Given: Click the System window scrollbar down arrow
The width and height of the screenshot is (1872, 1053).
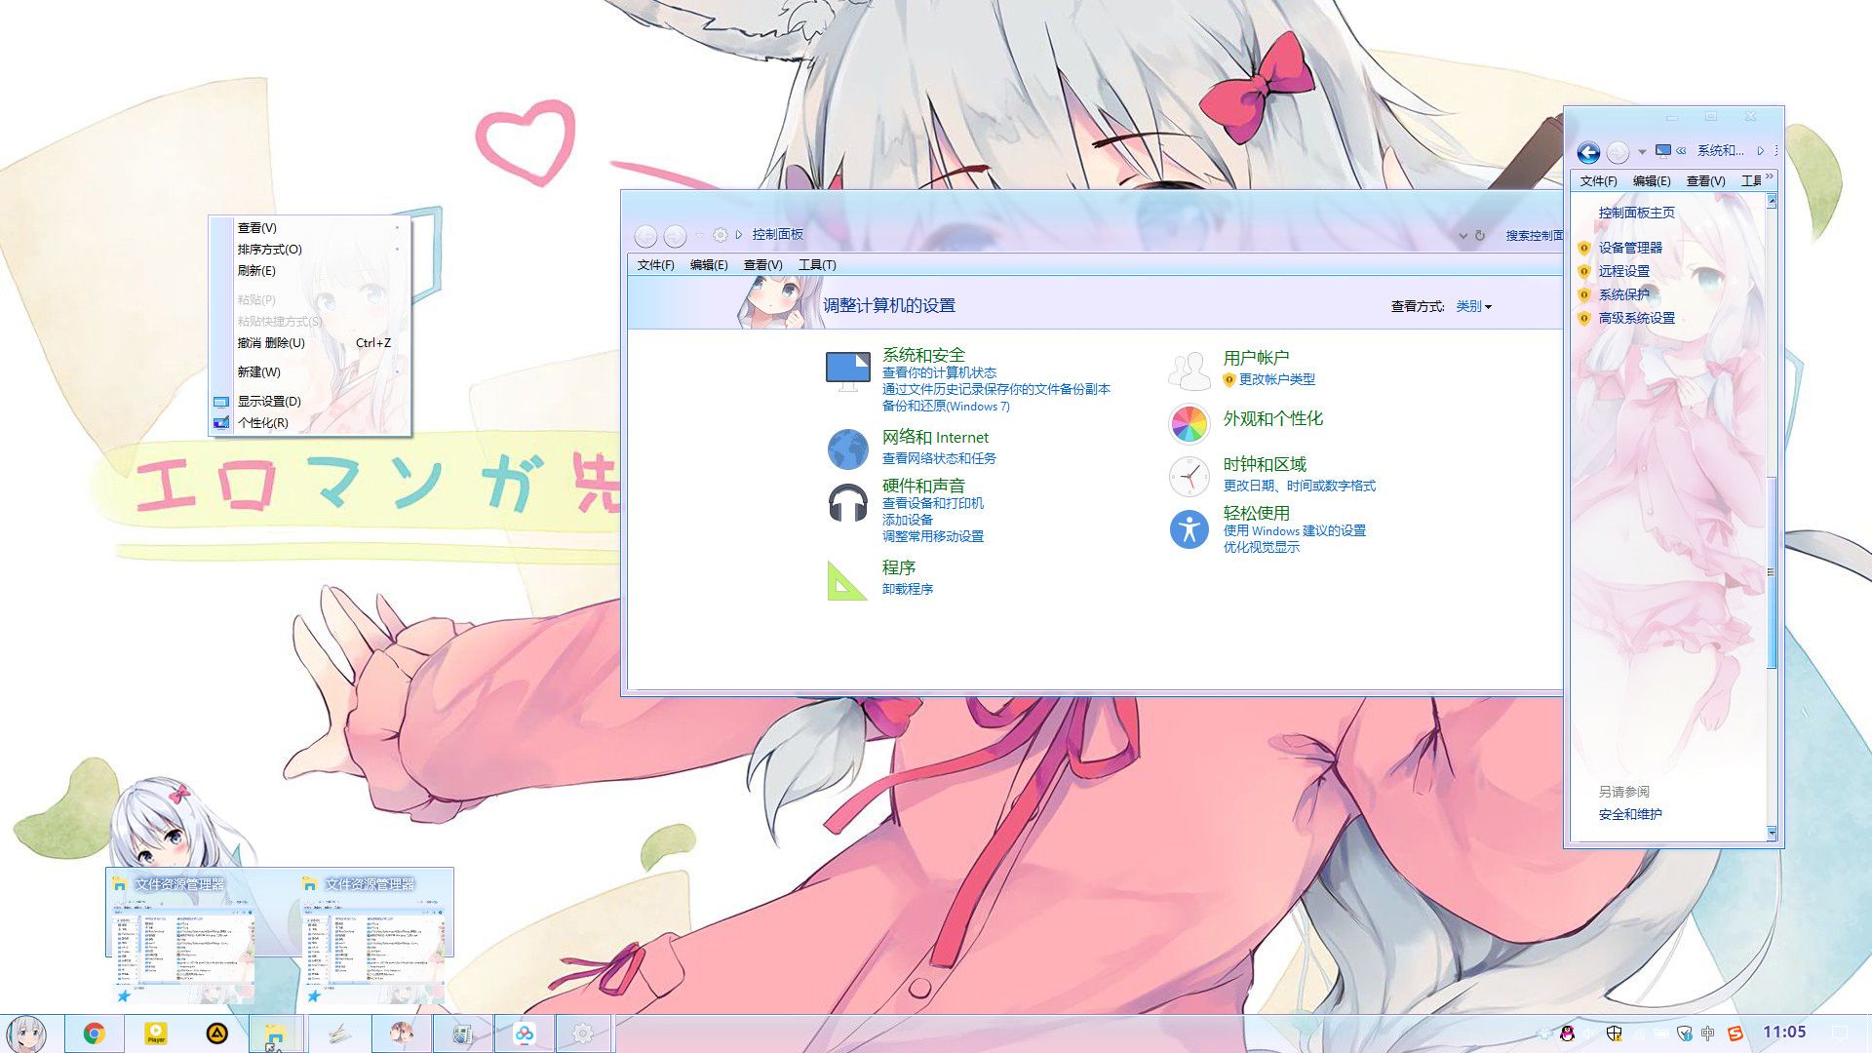Looking at the screenshot, I should point(1772,833).
